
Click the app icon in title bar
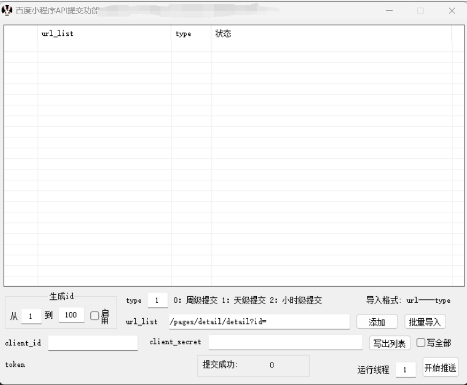click(7, 10)
